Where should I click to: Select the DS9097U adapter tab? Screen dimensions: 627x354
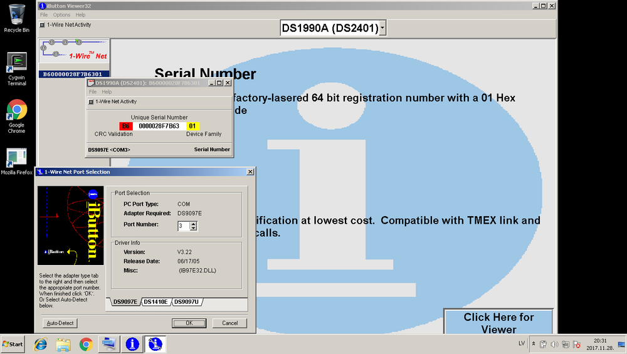187,302
